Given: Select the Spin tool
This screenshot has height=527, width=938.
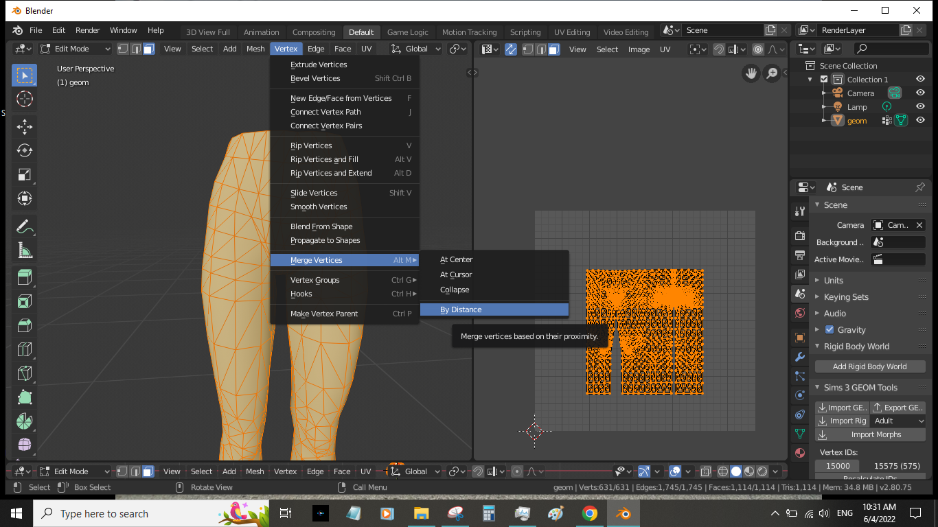Looking at the screenshot, I should coord(24,421).
